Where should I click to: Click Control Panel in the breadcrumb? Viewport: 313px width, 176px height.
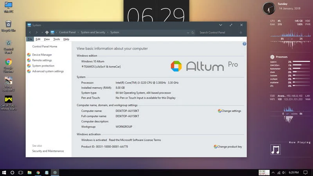pos(67,32)
